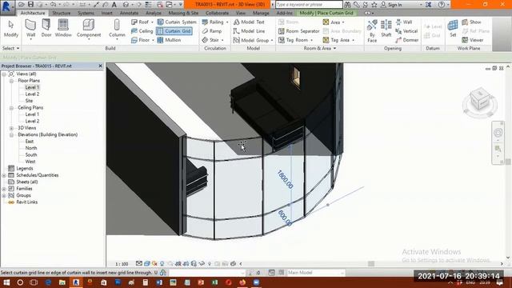Screen dimensions: 512x288
Task: Pick the Window tool
Action: click(x=63, y=29)
